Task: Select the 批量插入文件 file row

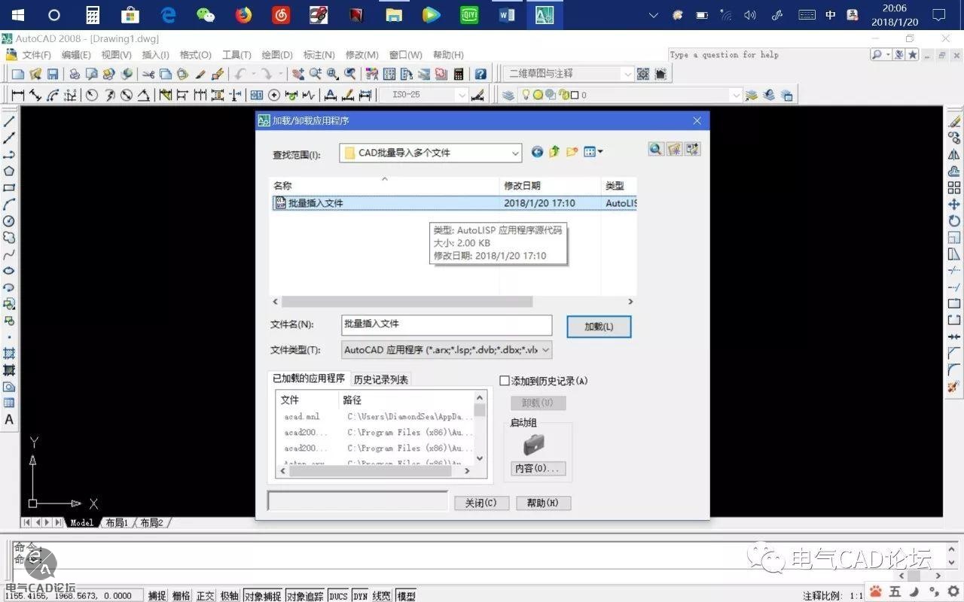Action: 454,203
